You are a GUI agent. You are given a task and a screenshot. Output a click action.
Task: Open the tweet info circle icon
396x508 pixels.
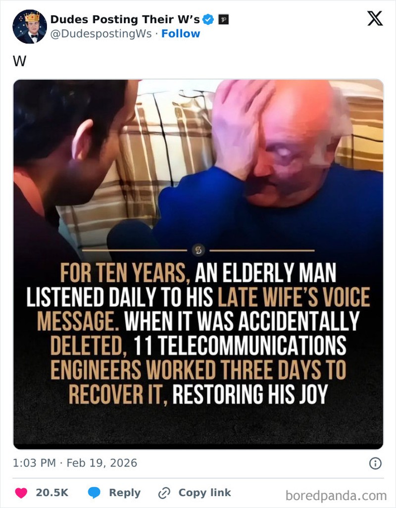pyautogui.click(x=375, y=463)
